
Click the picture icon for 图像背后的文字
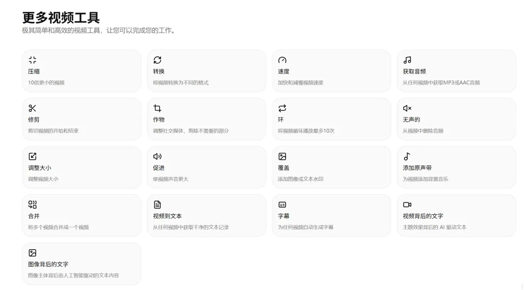[33, 253]
